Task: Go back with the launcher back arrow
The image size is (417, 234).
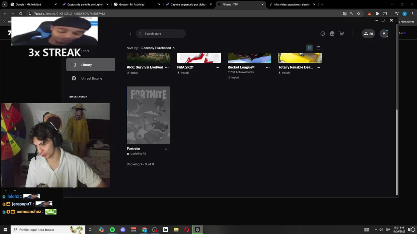Action: [130, 33]
